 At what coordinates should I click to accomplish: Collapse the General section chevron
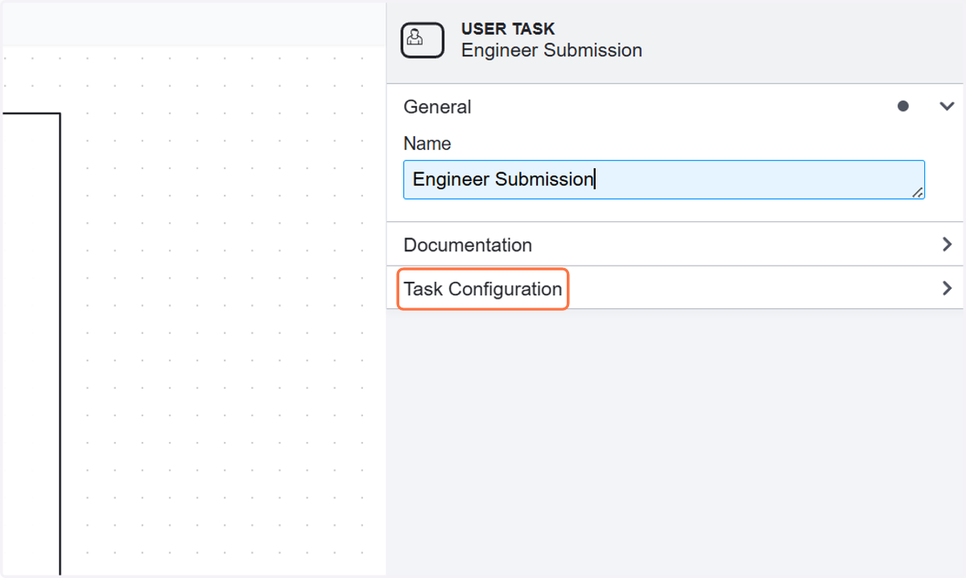(x=947, y=106)
